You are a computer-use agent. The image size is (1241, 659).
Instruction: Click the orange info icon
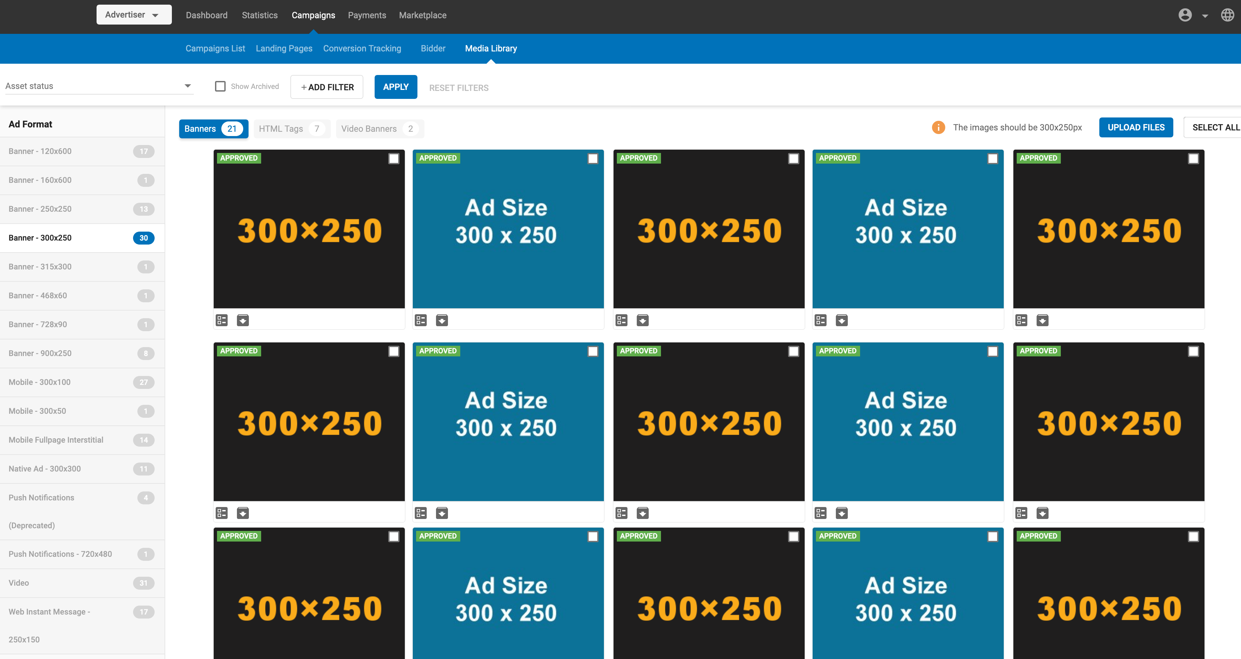938,128
